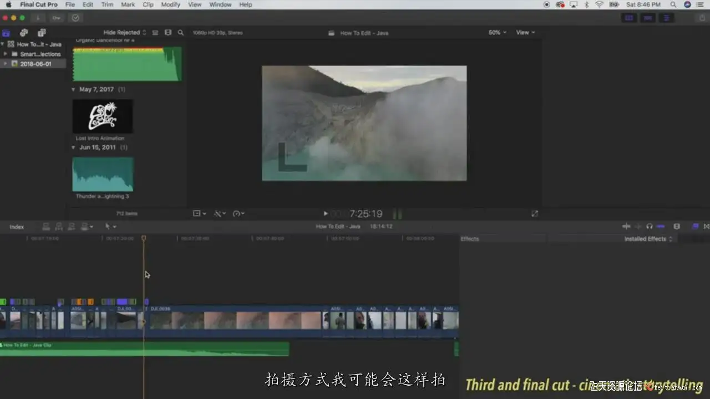Click the browser search magnifier icon
The image size is (710, 399).
(181, 33)
